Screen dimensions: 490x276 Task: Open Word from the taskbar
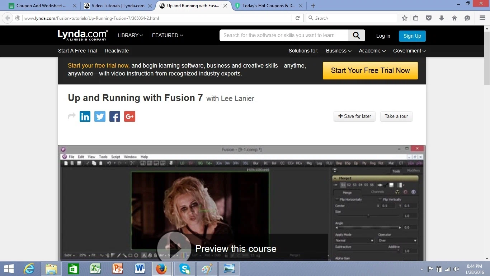[x=140, y=268]
